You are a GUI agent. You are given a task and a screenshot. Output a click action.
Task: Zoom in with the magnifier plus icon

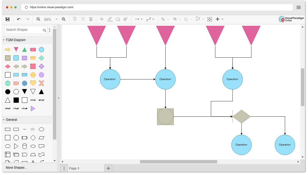click(64, 19)
